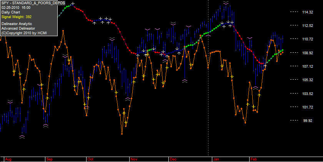Click the vertical dashed cursor line
This screenshot has width=323, height=162.
tap(208, 78)
